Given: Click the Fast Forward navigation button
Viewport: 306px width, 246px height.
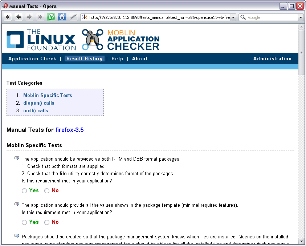Looking at the screenshot, I should click(40, 17).
